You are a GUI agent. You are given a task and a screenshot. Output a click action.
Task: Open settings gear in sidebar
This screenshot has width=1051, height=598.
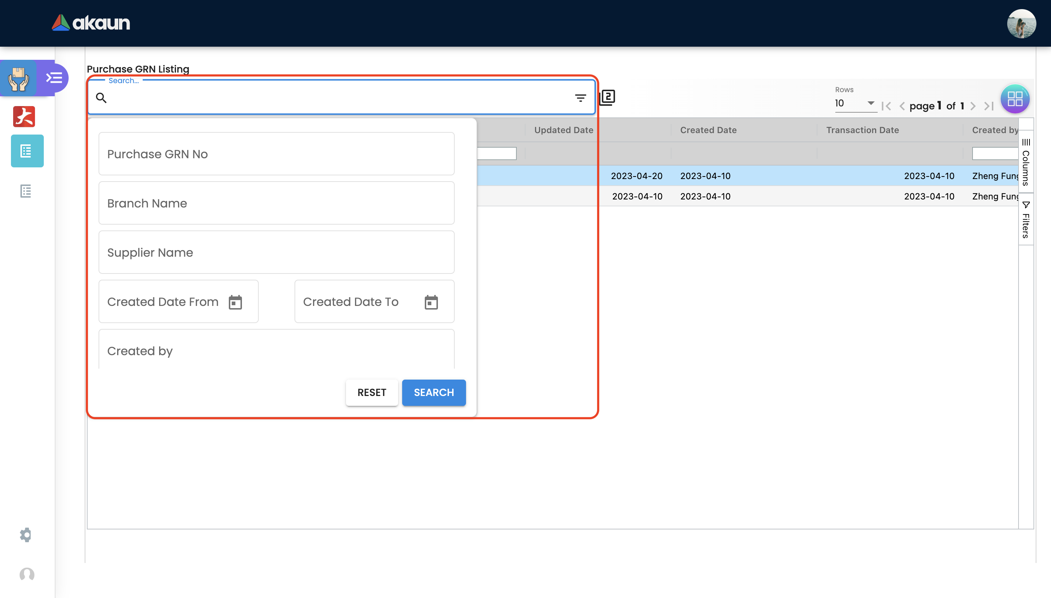[x=26, y=535]
